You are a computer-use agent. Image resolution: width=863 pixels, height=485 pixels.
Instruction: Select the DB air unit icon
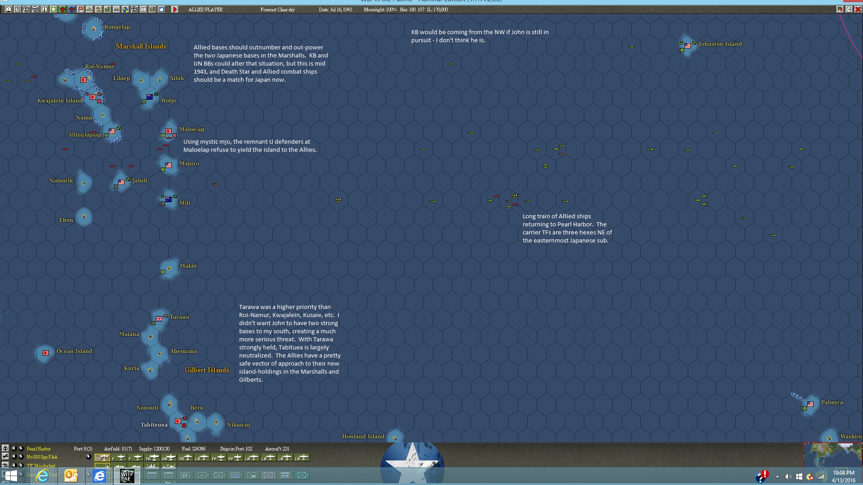[168, 458]
